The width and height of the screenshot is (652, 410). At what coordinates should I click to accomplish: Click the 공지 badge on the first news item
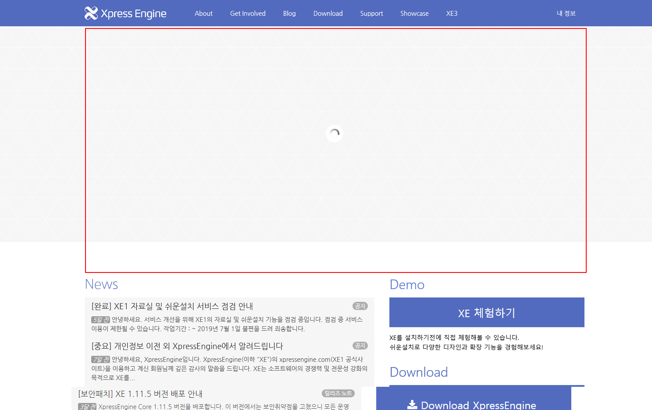[x=360, y=306]
